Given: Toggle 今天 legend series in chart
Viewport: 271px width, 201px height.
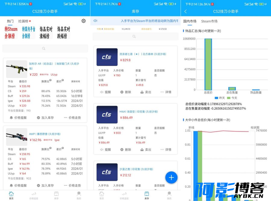Looking at the screenshot, I should pos(232,98).
